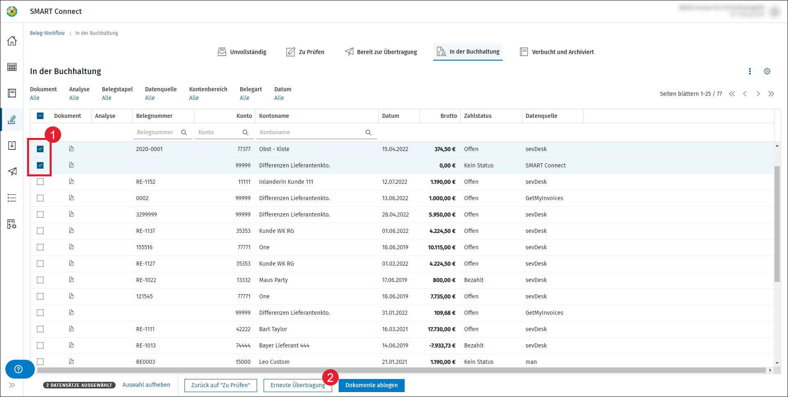This screenshot has width=788, height=397.
Task: Check the RE-1152 row checkbox
Action: click(x=40, y=182)
